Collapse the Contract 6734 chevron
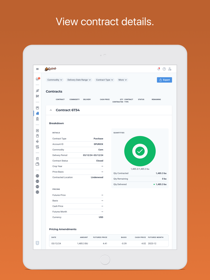The image size is (210, 280). pyautogui.click(x=51, y=110)
